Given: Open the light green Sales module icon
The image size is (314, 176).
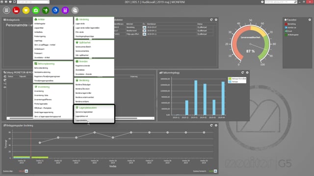Looking at the screenshot, I should pos(36,10).
